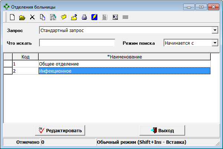223x149 pixels.
Task: Click the two-pages copy record icon
Action: tap(42, 17)
